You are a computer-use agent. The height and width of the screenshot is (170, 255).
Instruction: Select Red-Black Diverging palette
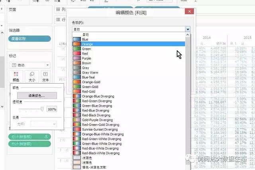(x=129, y=115)
